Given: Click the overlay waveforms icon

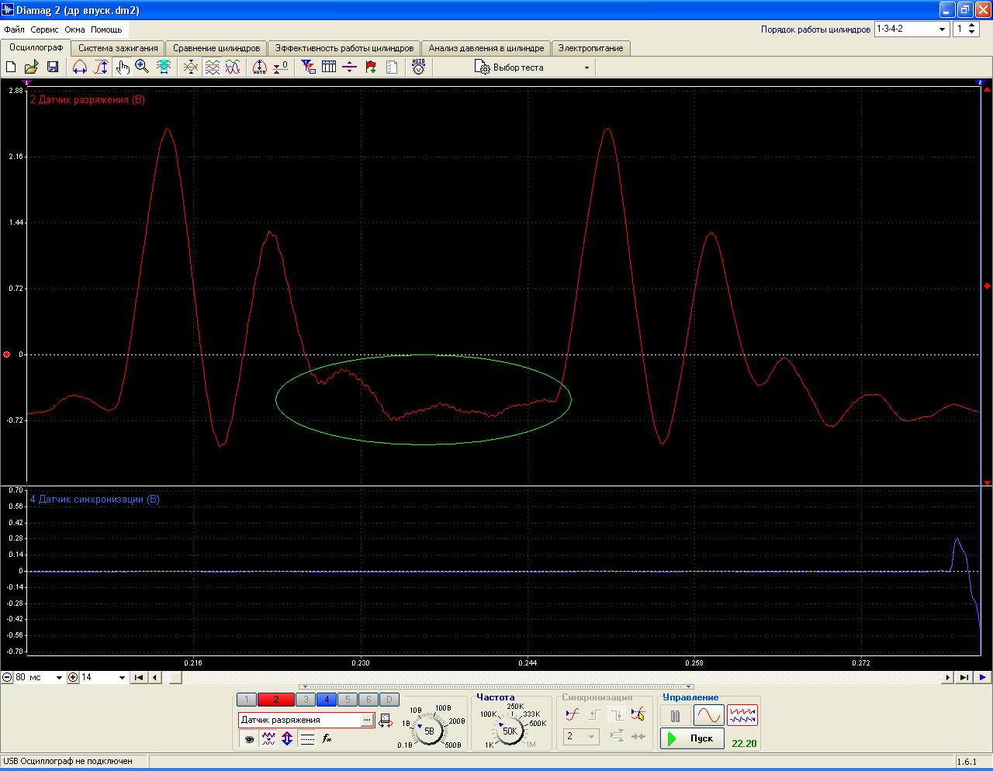Looking at the screenshot, I should [x=191, y=67].
